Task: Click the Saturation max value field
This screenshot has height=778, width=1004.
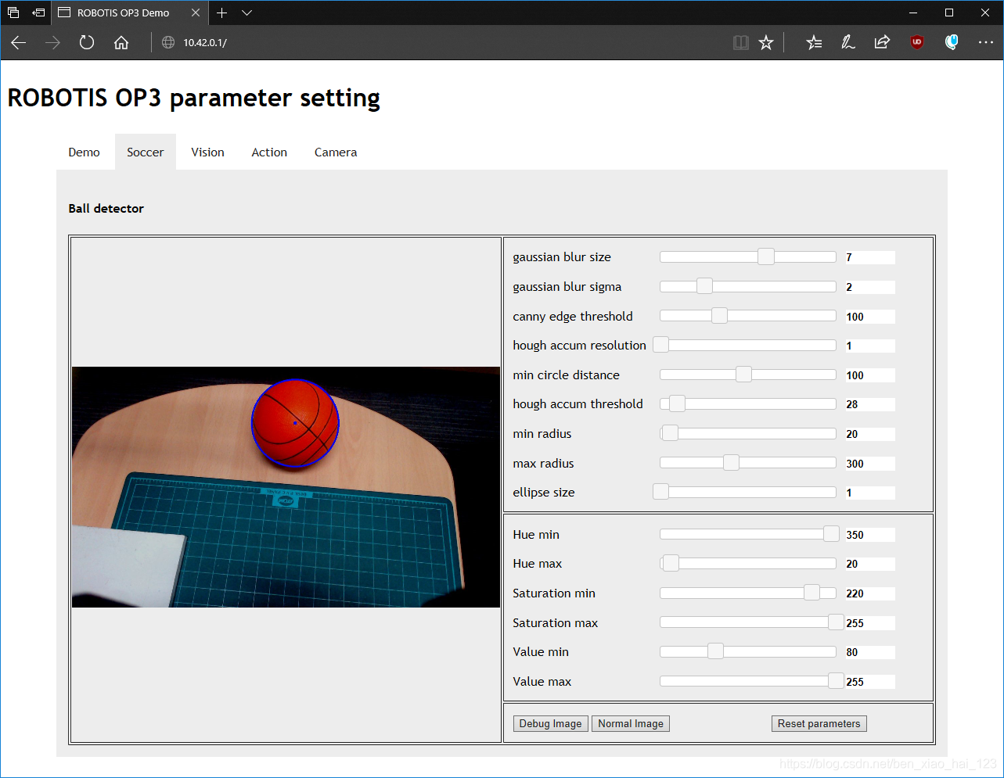Action: (870, 623)
